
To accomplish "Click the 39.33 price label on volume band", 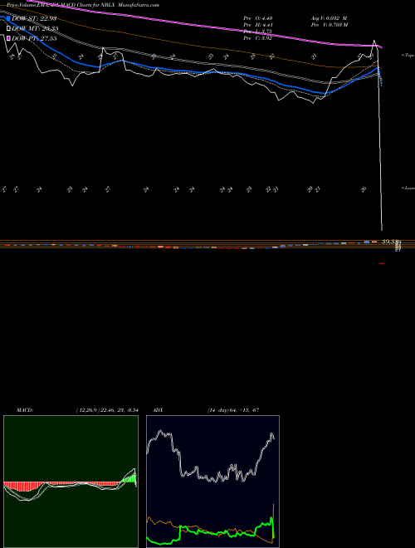I will [x=391, y=242].
